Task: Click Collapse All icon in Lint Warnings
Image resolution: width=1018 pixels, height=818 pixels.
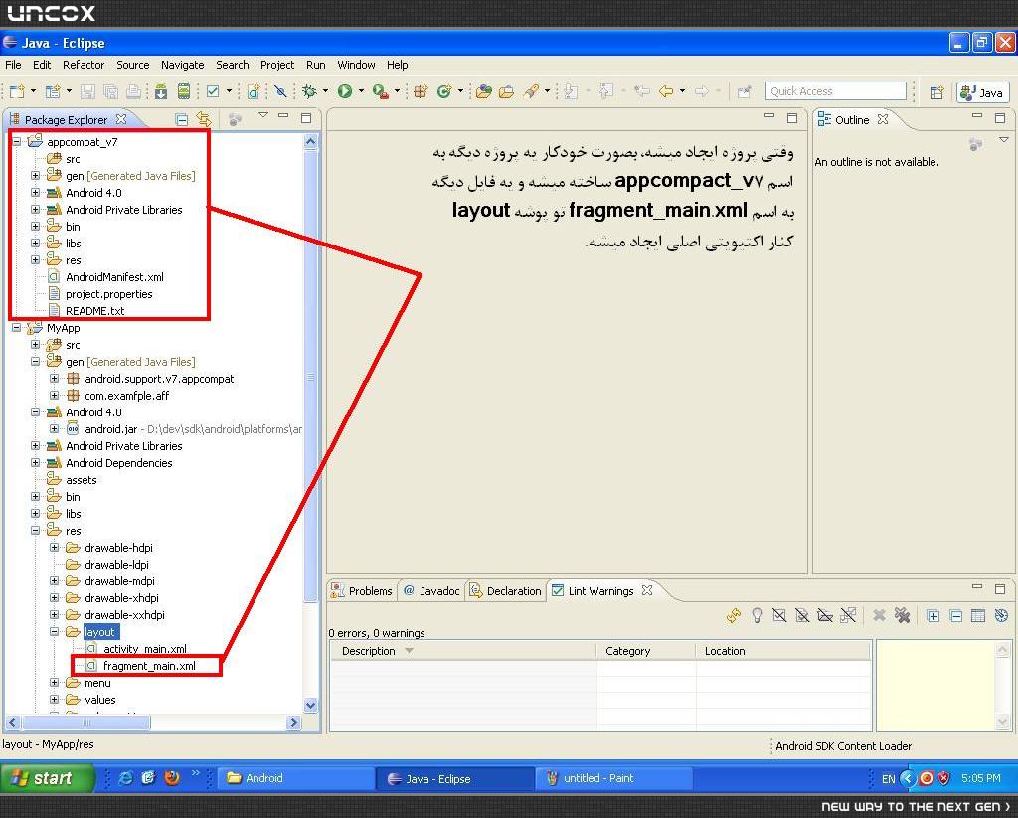Action: point(956,615)
